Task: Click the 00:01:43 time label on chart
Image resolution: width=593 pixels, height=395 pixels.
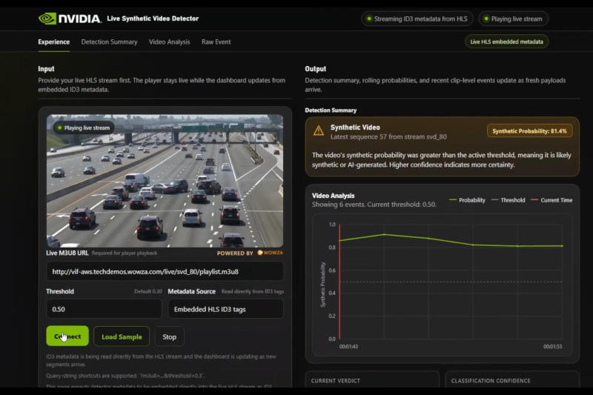Action: (x=348, y=346)
